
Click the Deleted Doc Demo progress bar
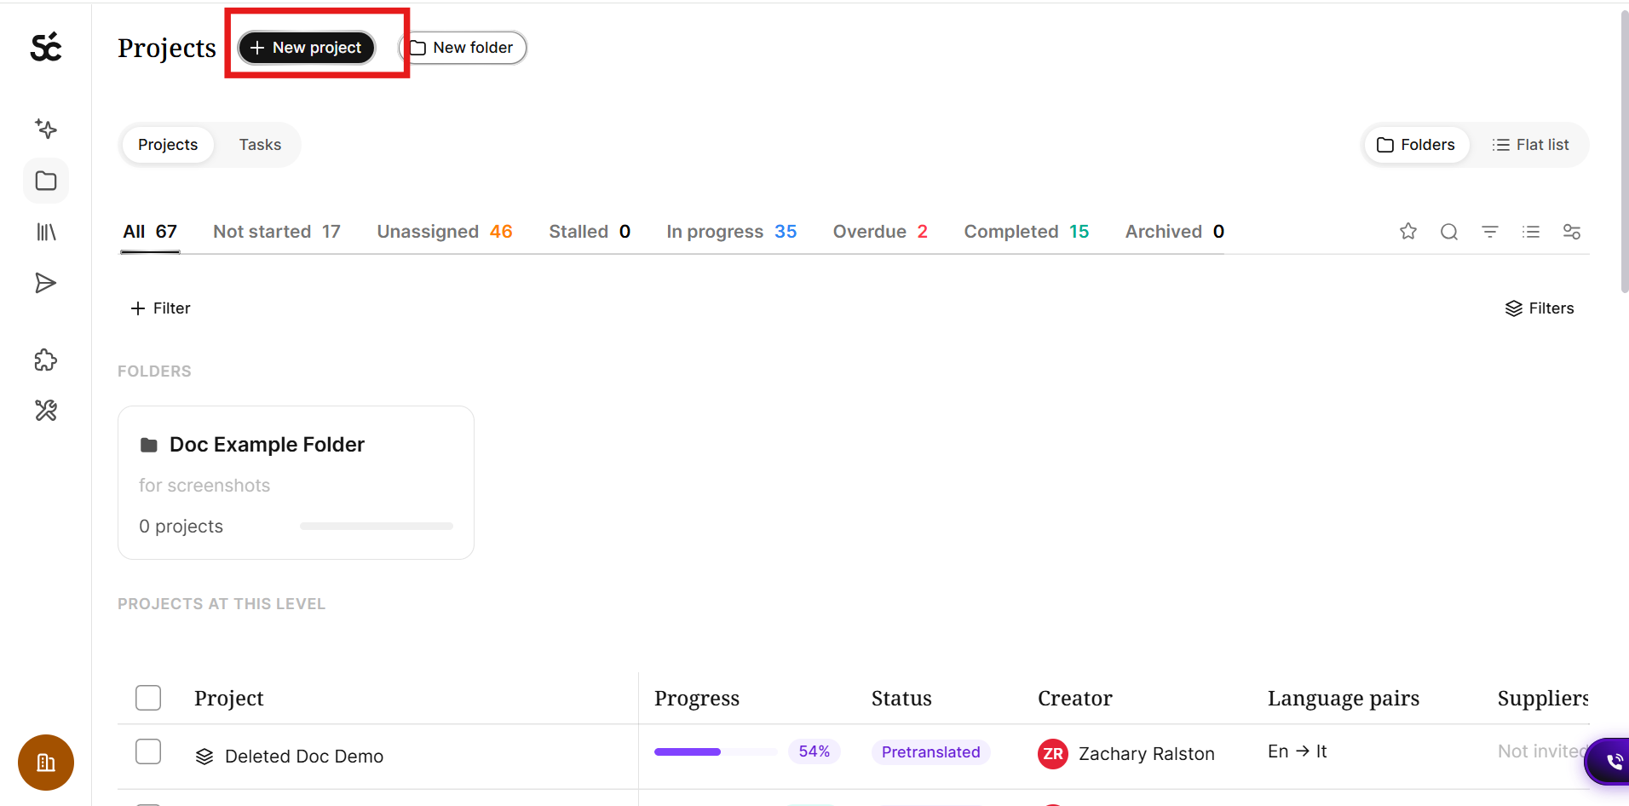click(716, 751)
